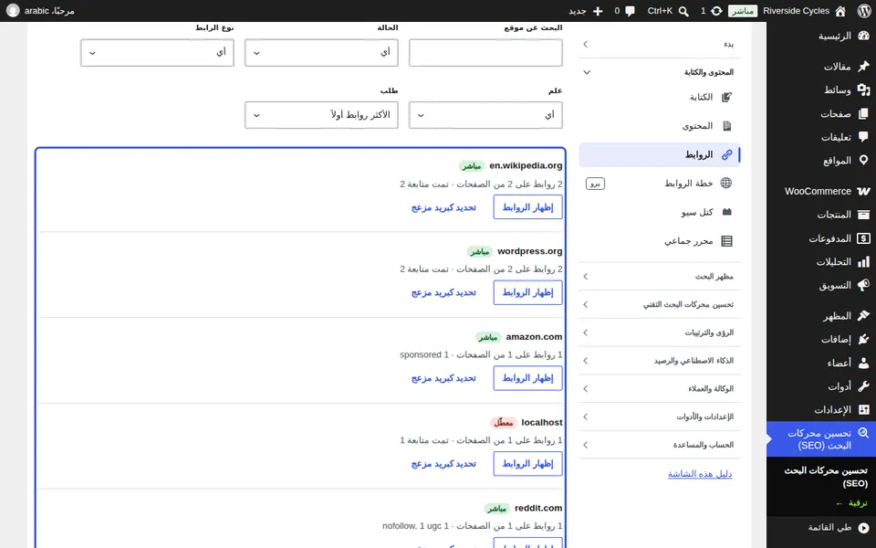Click the megaphone icon for التسويق

pos(864,285)
